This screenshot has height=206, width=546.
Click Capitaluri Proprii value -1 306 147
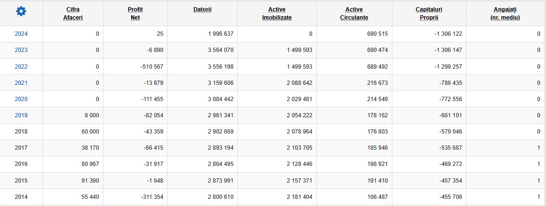448,50
